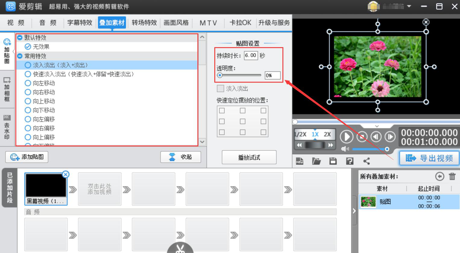The image size is (460, 253).
Task: Select the 贴图 overlay material row
Action: click(x=409, y=202)
